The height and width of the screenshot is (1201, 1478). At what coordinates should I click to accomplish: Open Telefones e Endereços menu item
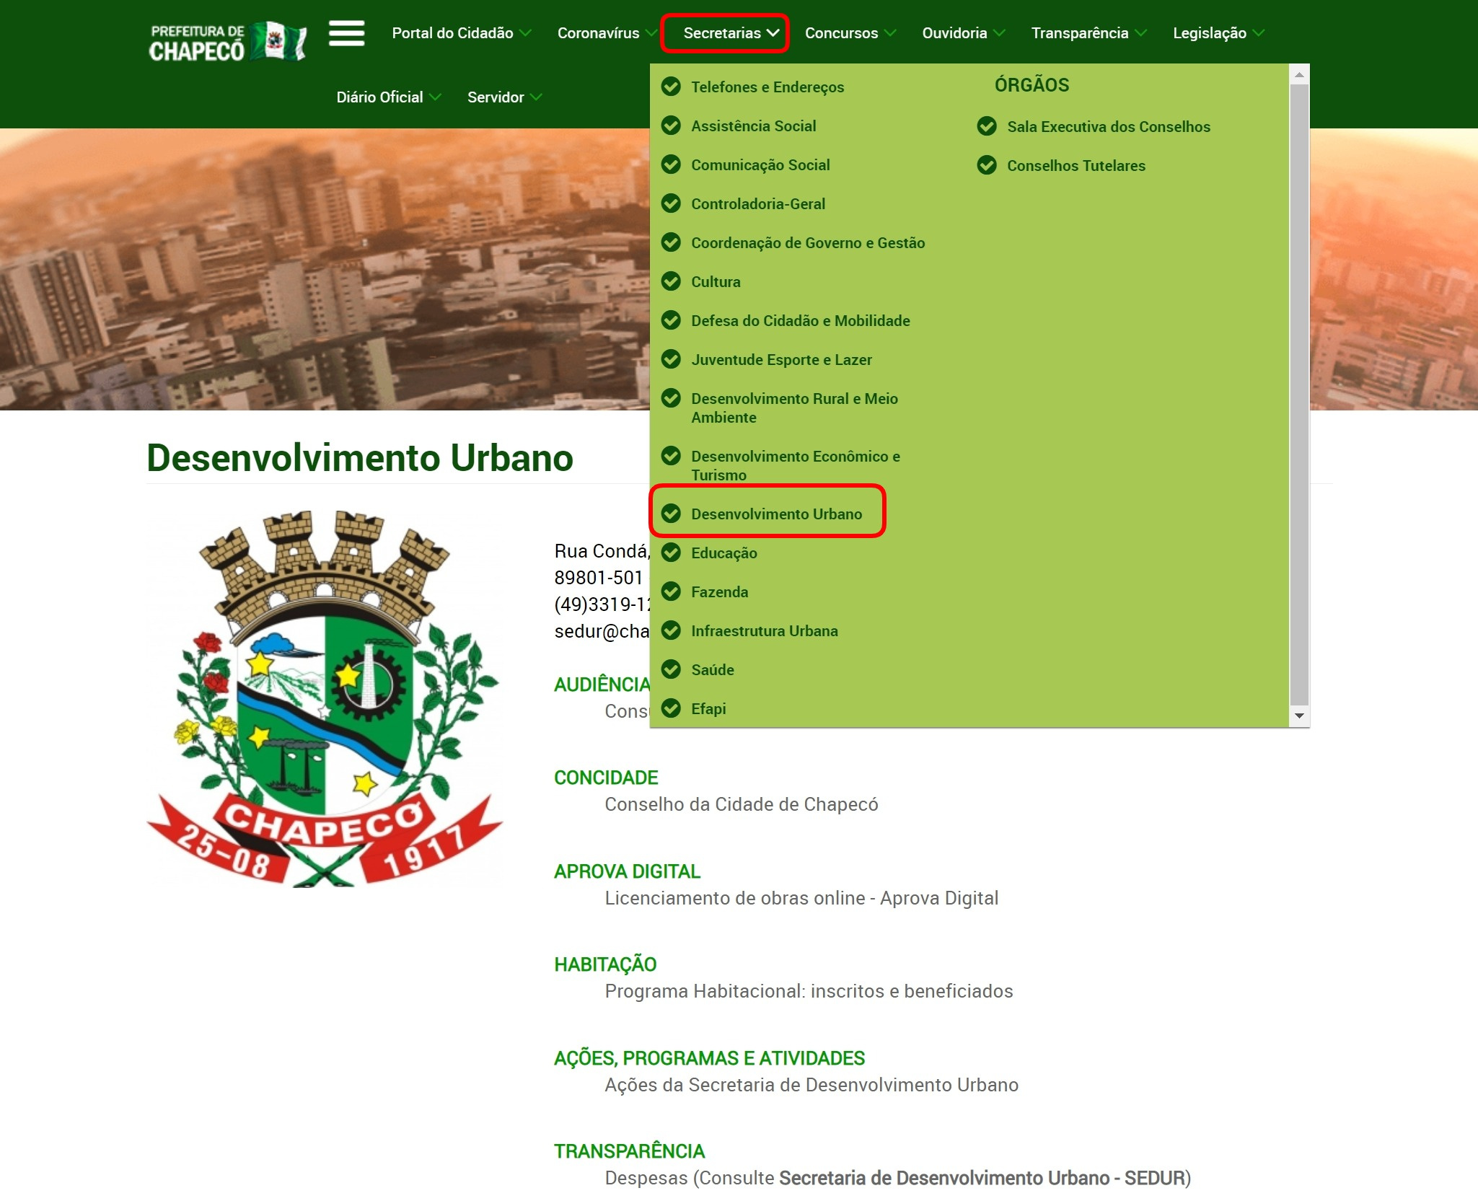(x=767, y=87)
